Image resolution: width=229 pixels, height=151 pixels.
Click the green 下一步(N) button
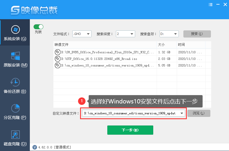pyautogui.click(x=130, y=130)
